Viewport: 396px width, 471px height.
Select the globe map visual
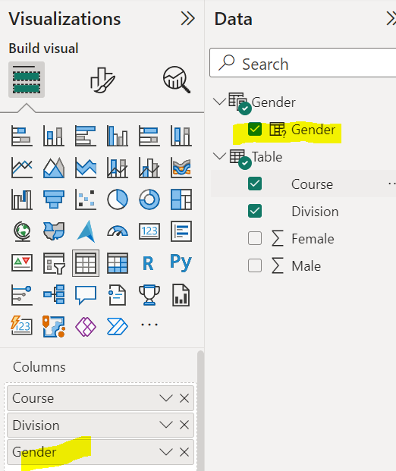[x=22, y=231]
